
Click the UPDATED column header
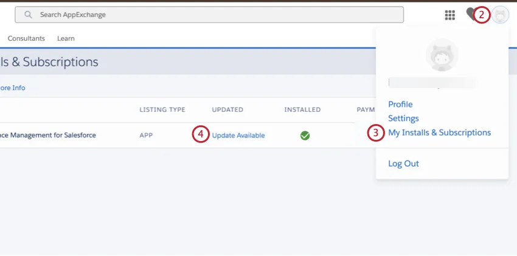[227, 109]
